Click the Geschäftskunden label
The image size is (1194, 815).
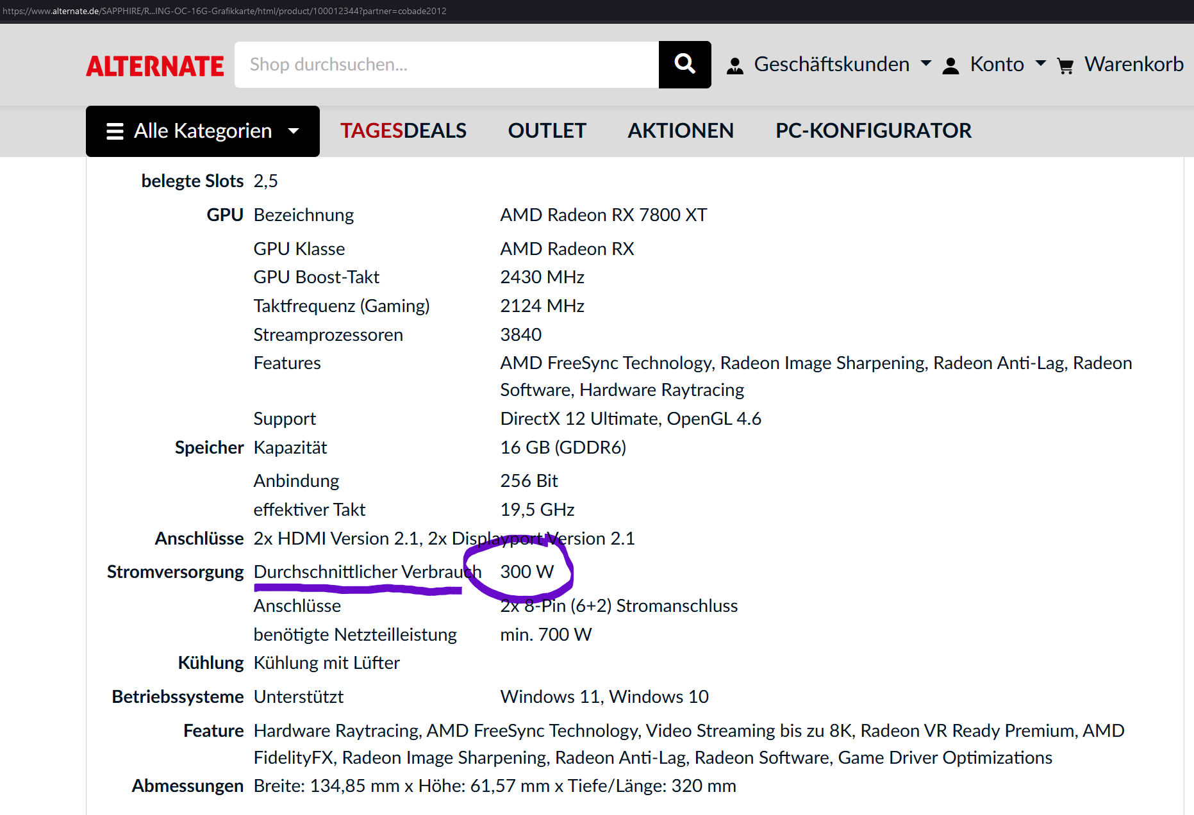tap(831, 64)
